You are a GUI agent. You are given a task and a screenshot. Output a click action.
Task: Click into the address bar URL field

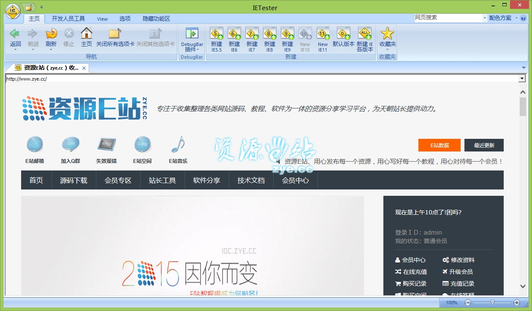click(x=262, y=78)
